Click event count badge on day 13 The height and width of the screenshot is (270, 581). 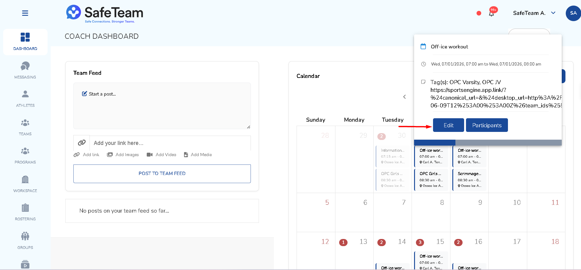pyautogui.click(x=343, y=242)
